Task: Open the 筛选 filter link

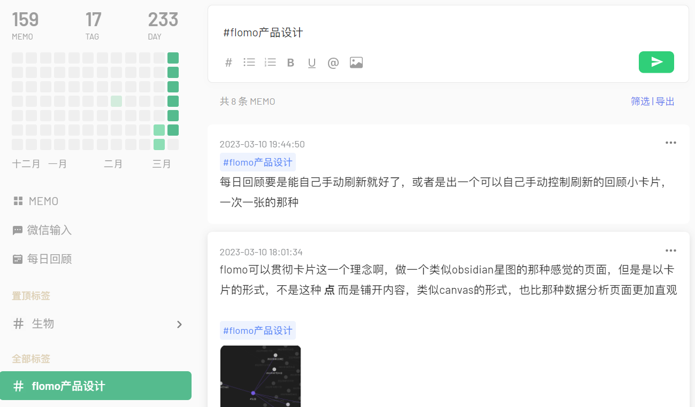Action: 640,101
